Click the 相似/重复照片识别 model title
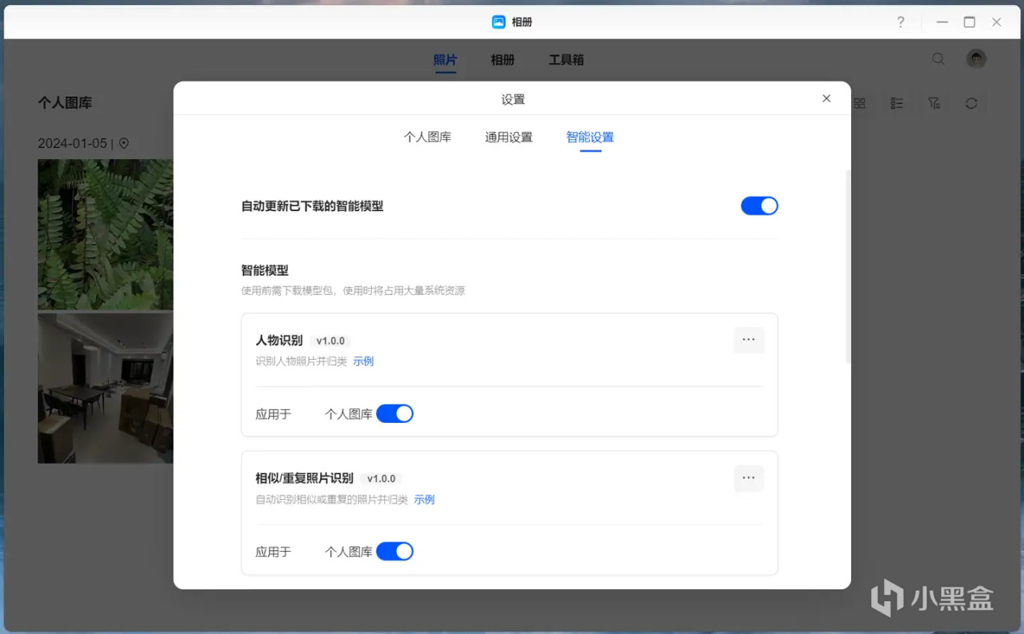Image resolution: width=1024 pixels, height=634 pixels. coord(304,478)
